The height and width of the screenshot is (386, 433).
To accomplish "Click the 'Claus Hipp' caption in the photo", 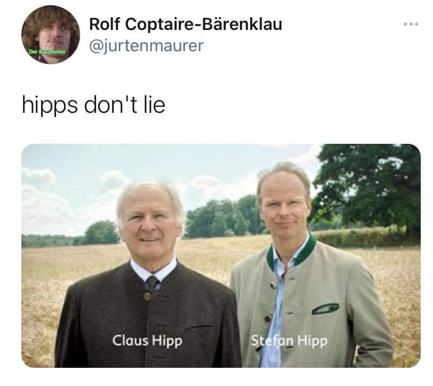I will pyautogui.click(x=147, y=341).
